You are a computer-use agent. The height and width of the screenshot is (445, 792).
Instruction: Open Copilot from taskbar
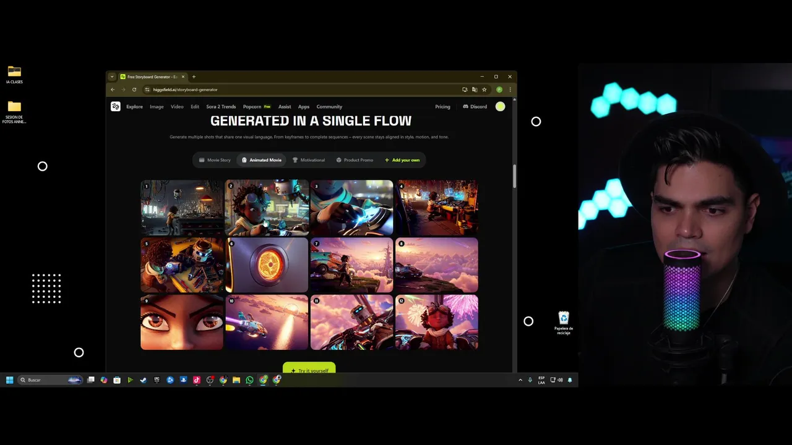pos(104,380)
